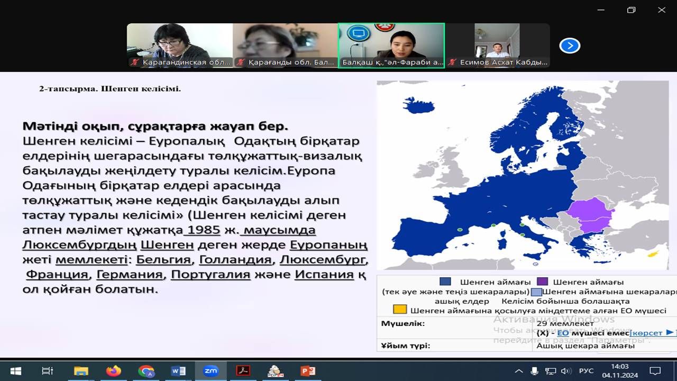The width and height of the screenshot is (677, 381).
Task: Open the clock and date flyout
Action: (619, 371)
